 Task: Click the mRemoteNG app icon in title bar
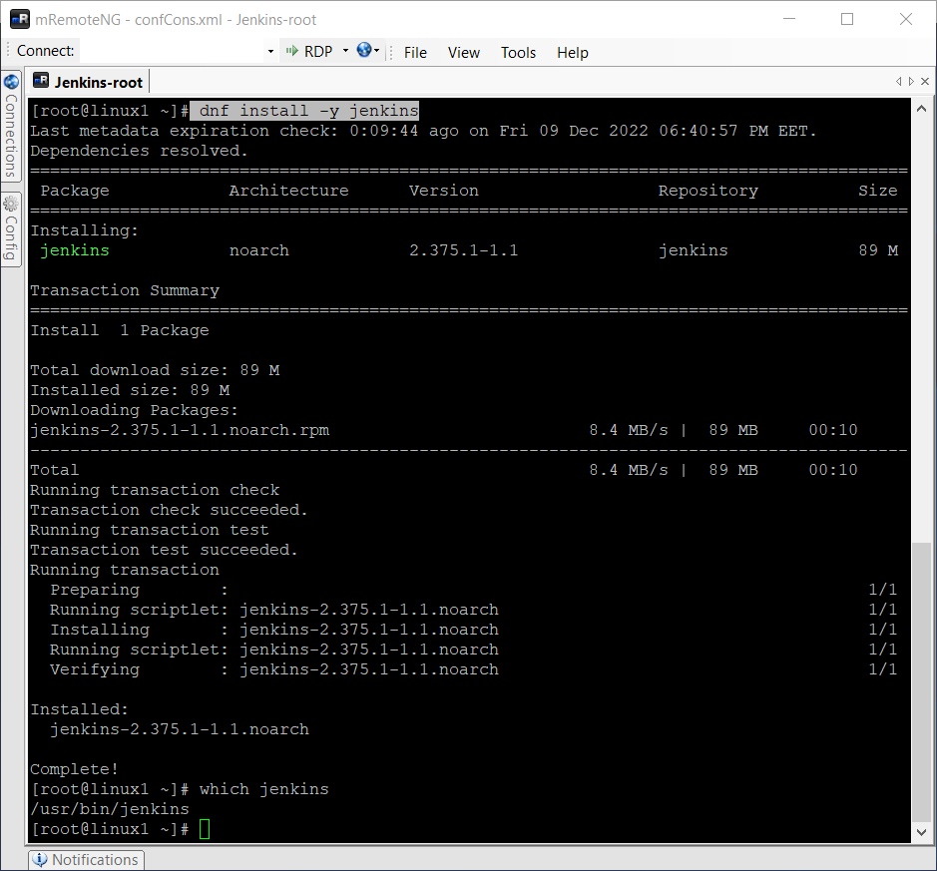click(20, 19)
